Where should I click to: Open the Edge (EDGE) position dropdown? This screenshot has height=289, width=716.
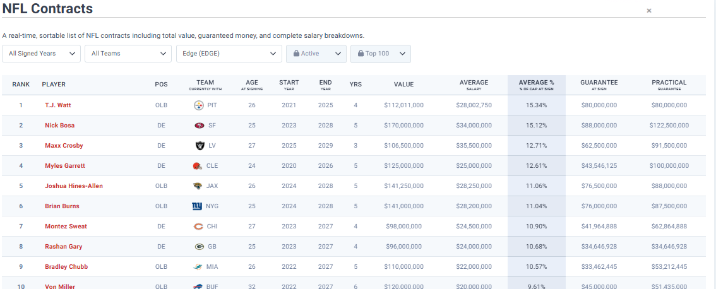pos(229,54)
